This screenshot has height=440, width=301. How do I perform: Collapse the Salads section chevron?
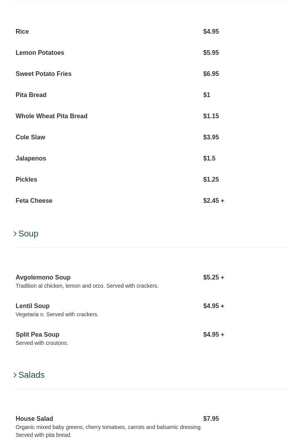click(x=15, y=375)
